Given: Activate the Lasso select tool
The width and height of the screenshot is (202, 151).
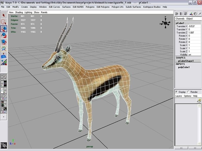Looking at the screenshot, I should pyautogui.click(x=4, y=22).
